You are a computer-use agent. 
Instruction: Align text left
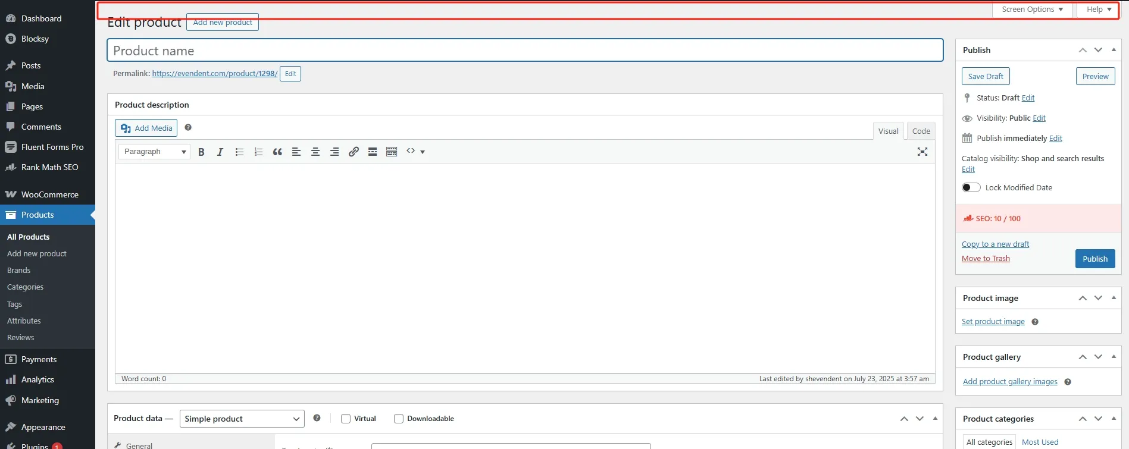(x=296, y=152)
